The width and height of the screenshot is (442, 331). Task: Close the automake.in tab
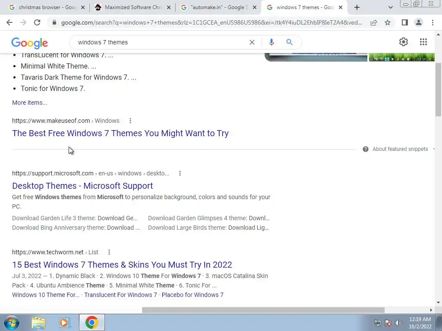[x=255, y=8]
